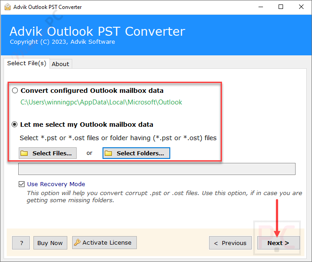Go back with the Previous button
Image resolution: width=312 pixels, height=262 pixels.
tap(230, 243)
